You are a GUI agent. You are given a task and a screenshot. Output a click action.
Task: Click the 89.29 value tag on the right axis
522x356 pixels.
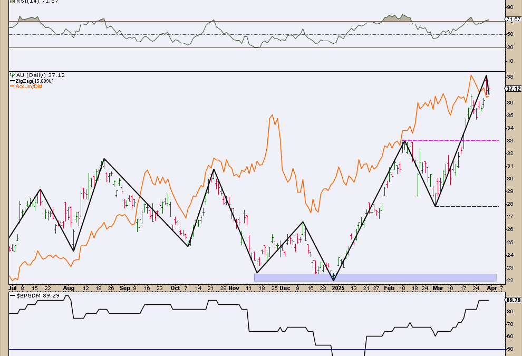click(513, 300)
